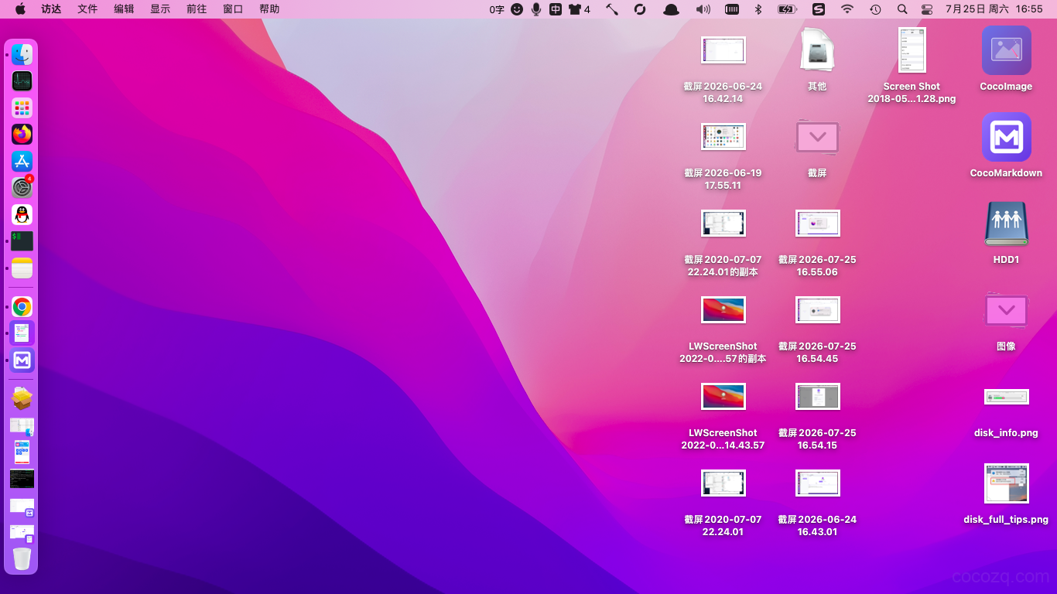The width and height of the screenshot is (1057, 594).
Task: Open the black terminal window dock thumbnail
Action: pyautogui.click(x=22, y=479)
